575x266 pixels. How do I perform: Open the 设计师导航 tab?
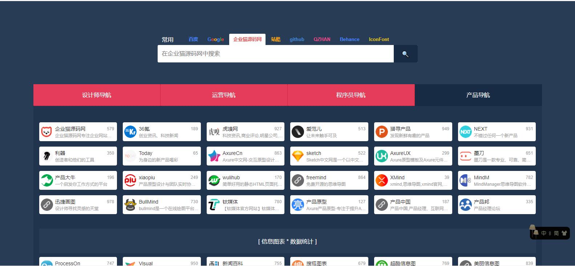tap(97, 95)
